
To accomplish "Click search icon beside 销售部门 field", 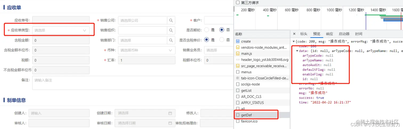I will 171,40.
